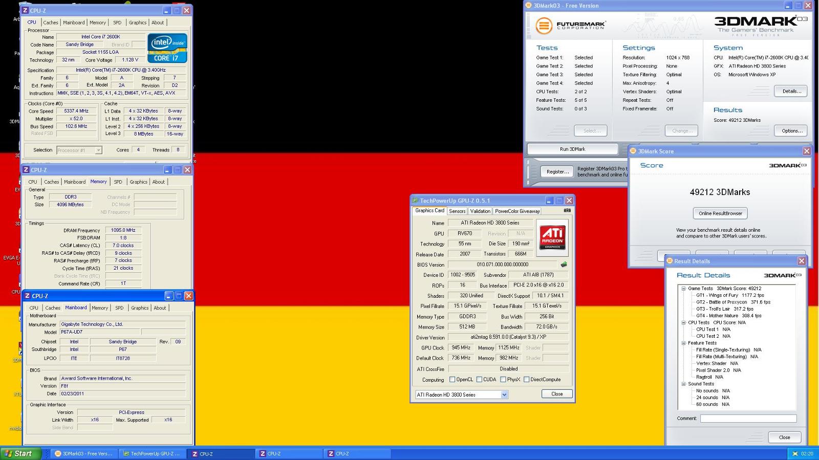Click the CPU-Z Mainboard window title icon
Image resolution: width=819 pixels, height=460 pixels.
[27, 296]
